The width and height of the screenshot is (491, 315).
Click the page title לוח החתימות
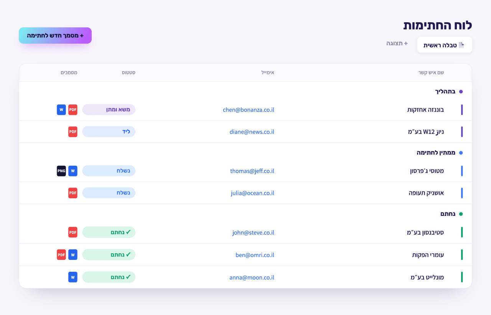click(x=438, y=25)
